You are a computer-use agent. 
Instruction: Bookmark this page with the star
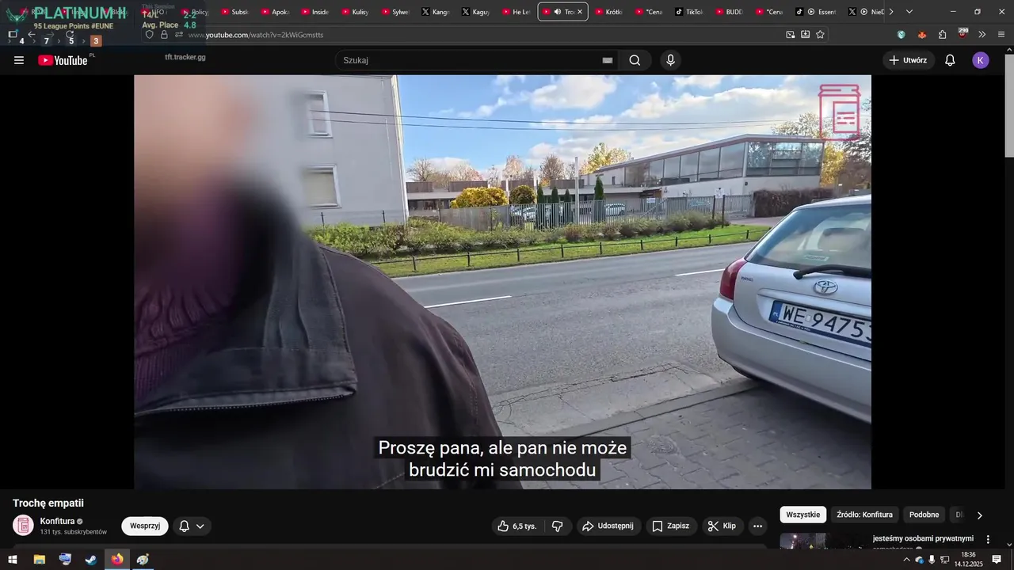click(820, 35)
